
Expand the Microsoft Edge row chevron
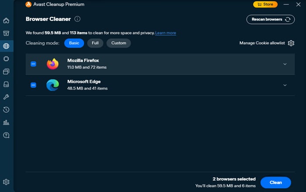point(285,85)
